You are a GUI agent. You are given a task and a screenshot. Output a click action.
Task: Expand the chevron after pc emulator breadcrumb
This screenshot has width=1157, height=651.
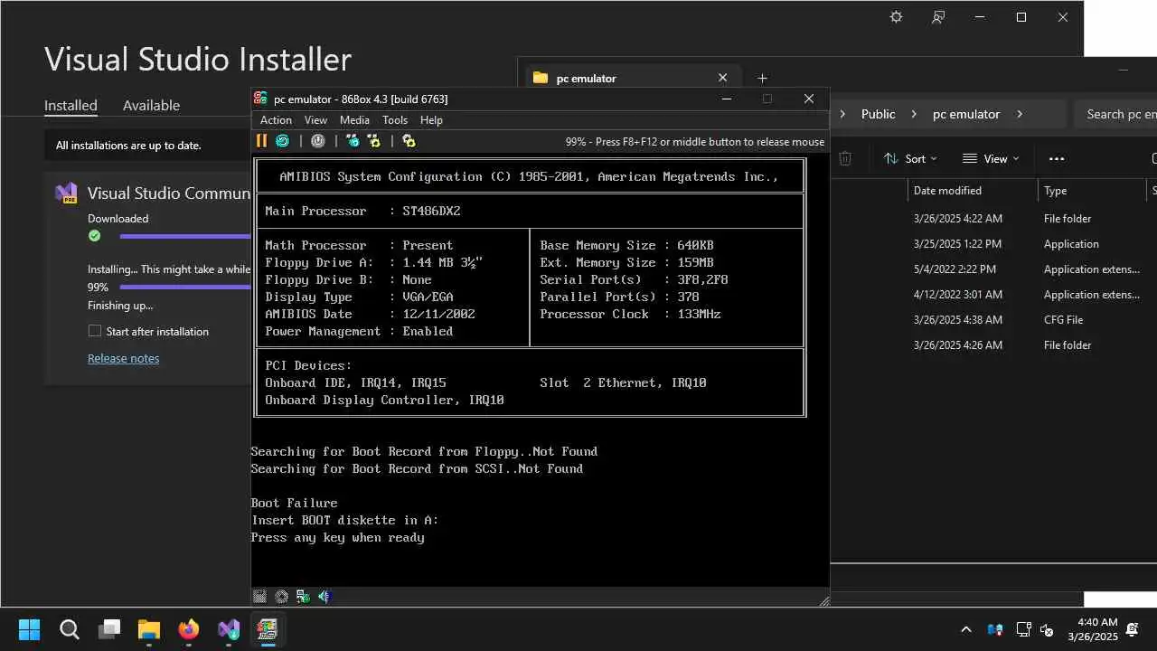[1020, 114]
